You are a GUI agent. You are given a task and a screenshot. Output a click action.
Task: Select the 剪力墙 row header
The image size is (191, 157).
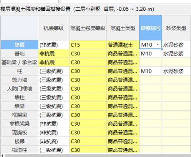[19, 80]
